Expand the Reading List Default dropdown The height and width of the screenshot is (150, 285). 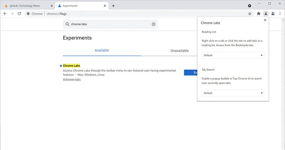point(233,55)
